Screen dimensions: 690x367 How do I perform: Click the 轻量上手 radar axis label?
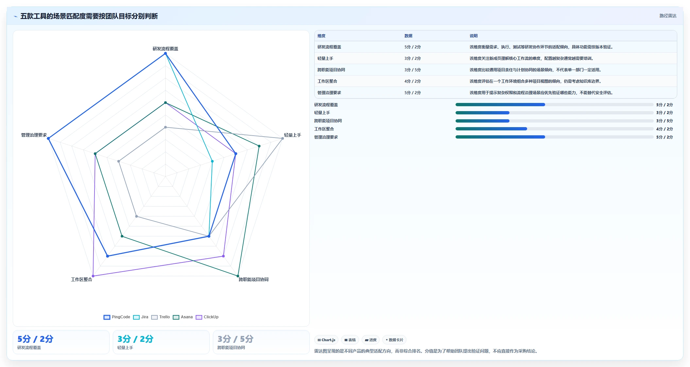(292, 135)
